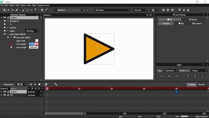Switch to the Render tab
This screenshot has width=209, height=118.
tap(201, 85)
